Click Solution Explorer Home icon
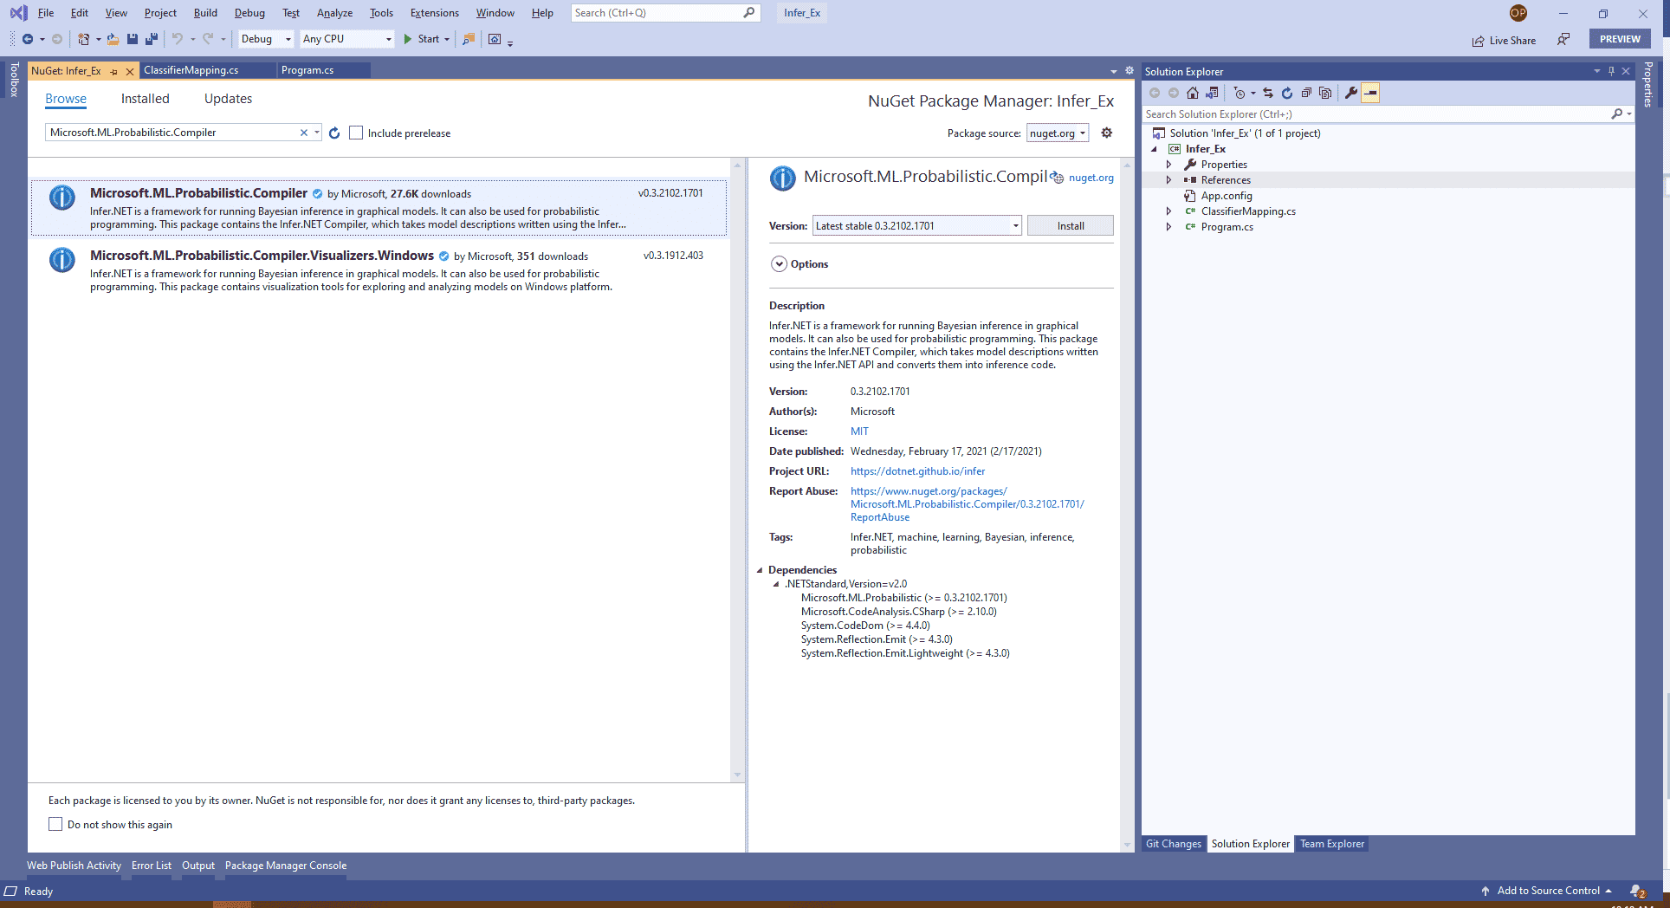1670x908 pixels. point(1193,93)
